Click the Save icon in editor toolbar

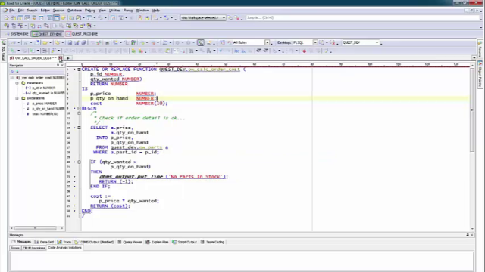(70, 42)
